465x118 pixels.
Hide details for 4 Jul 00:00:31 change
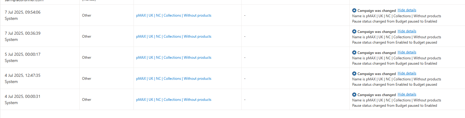[x=407, y=94]
